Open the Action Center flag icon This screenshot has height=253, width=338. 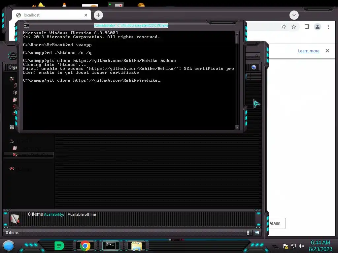(286, 246)
